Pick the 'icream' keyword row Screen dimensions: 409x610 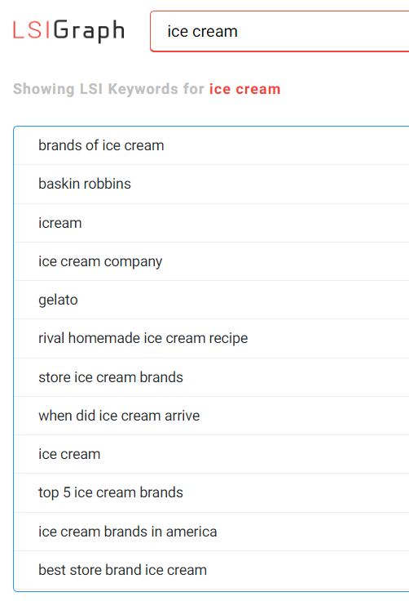click(212, 223)
